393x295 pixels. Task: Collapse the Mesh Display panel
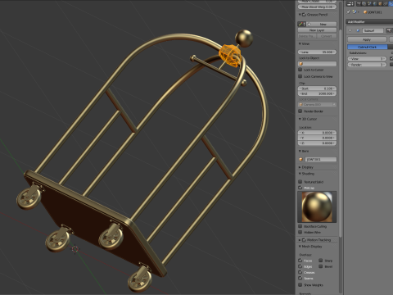click(x=300, y=247)
